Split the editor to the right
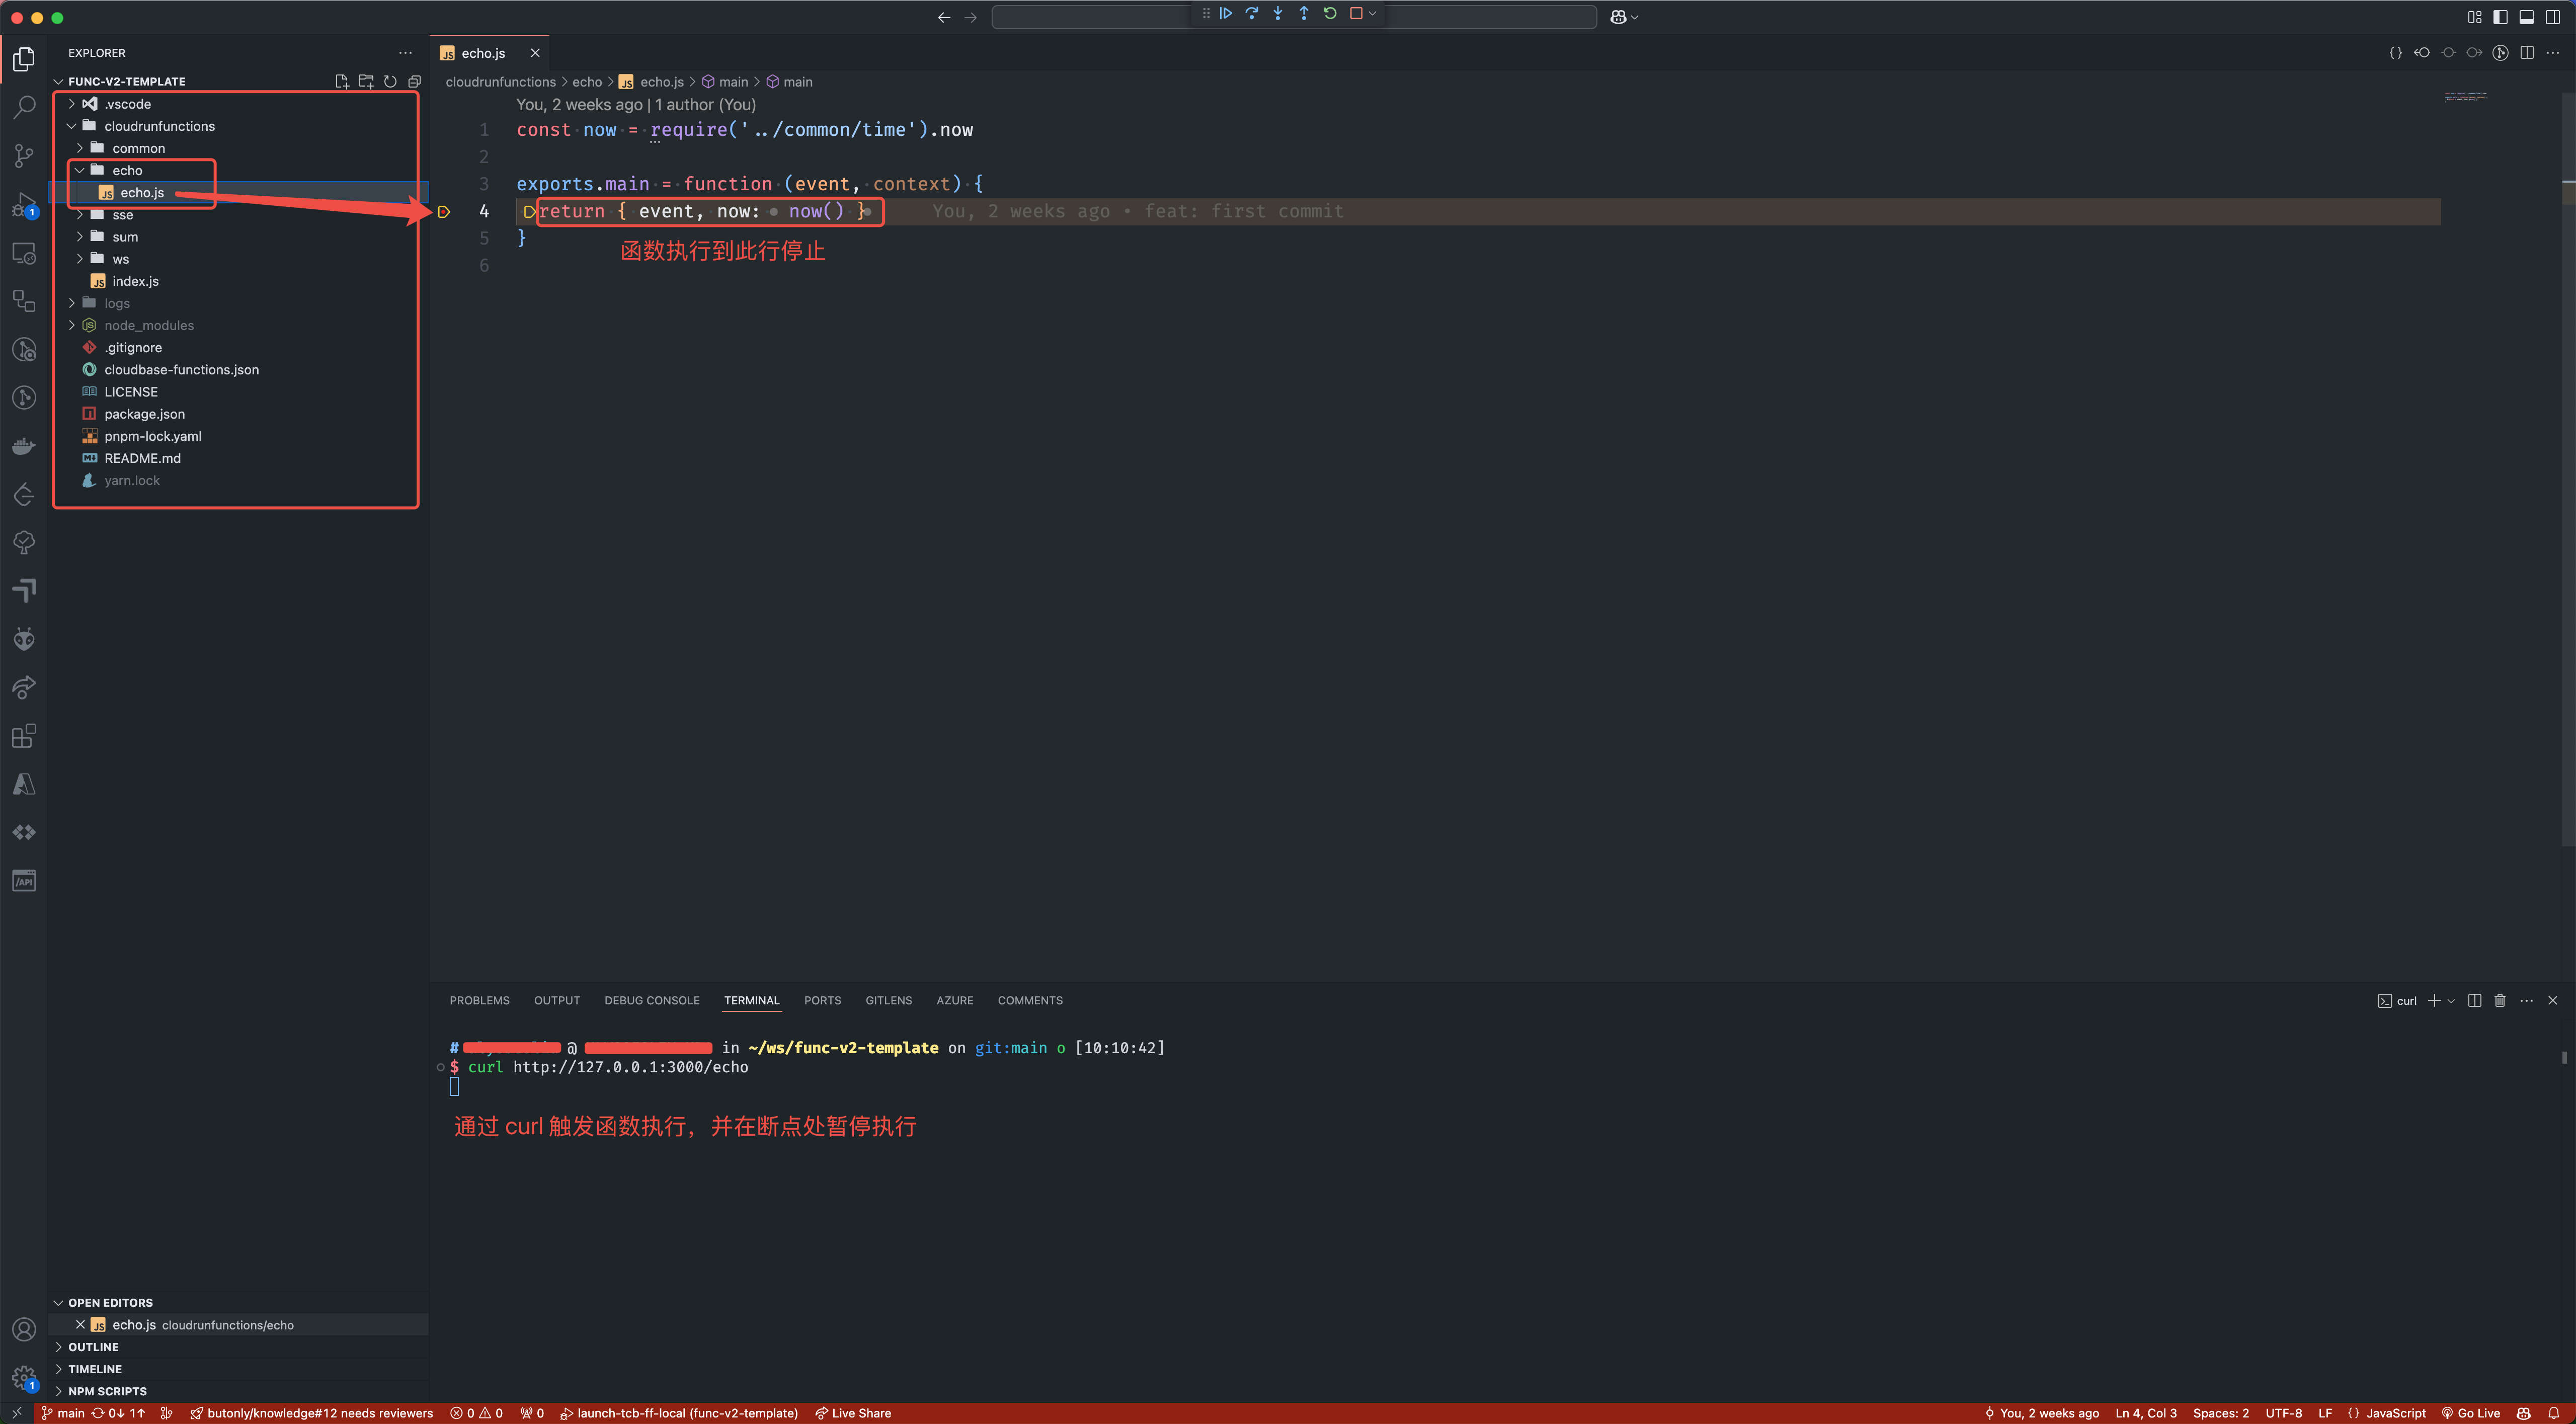 pos(2527,52)
